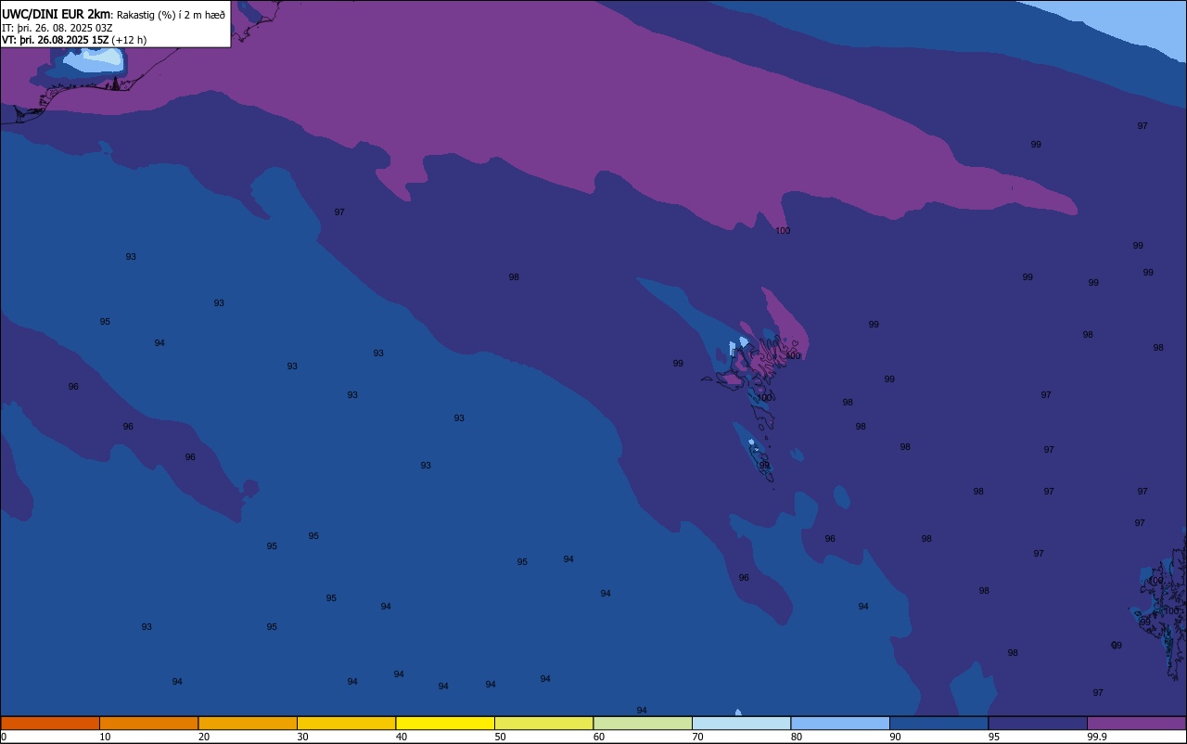
Task: Click the legend scale label '40'
Action: [x=402, y=737]
